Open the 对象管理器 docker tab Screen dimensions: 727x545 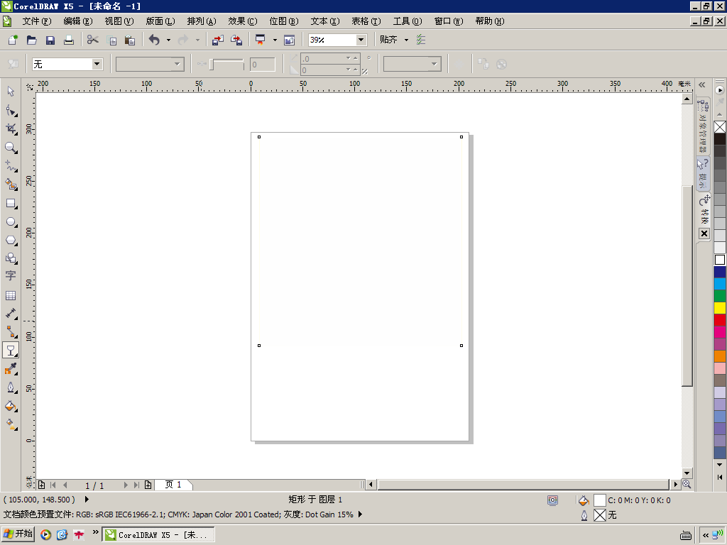(x=704, y=125)
